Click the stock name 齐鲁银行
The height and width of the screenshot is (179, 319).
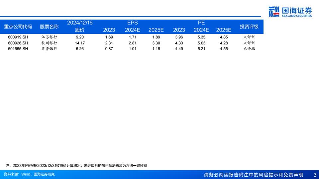point(49,49)
